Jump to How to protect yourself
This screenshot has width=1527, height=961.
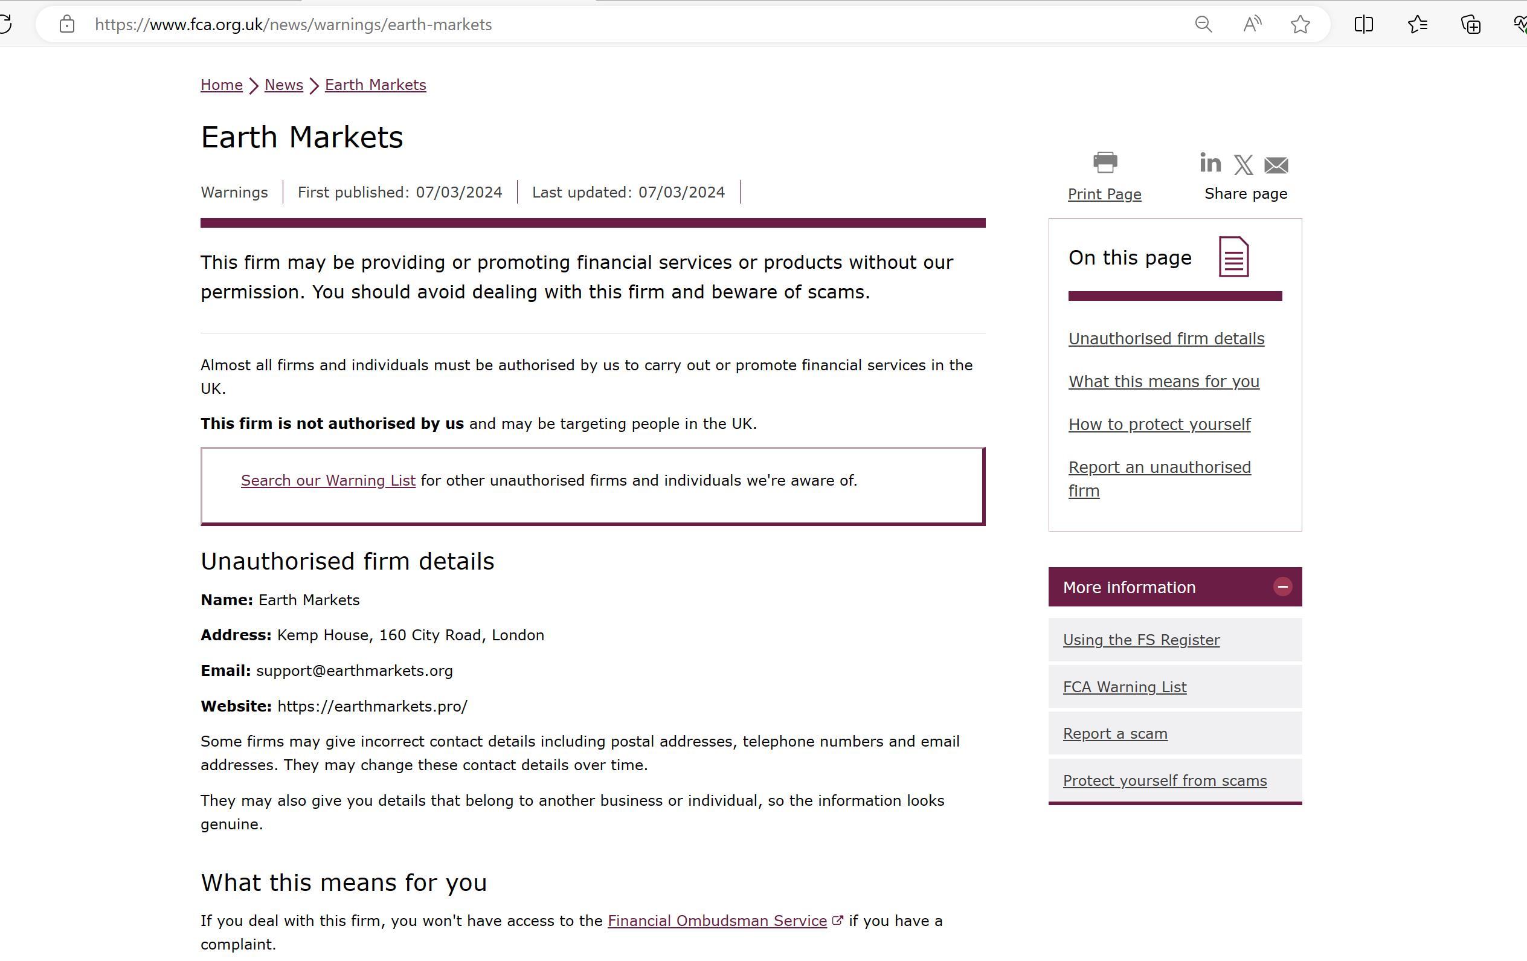1159,425
